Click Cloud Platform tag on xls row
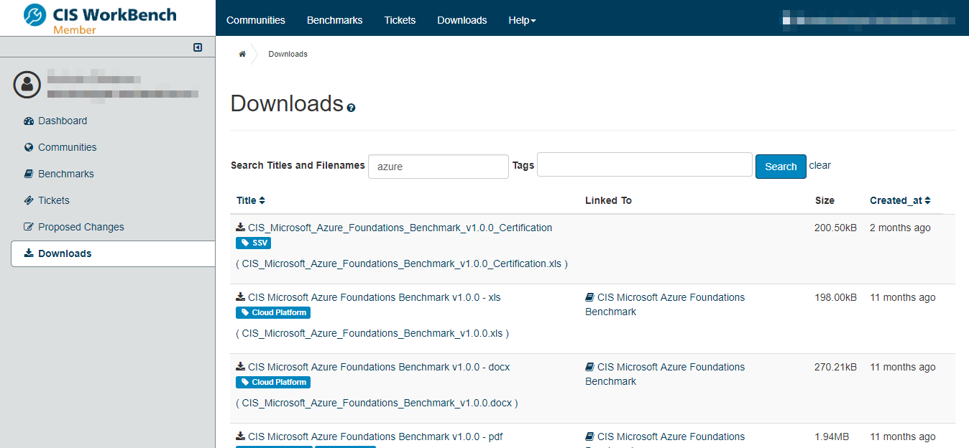969x448 pixels. click(x=273, y=312)
